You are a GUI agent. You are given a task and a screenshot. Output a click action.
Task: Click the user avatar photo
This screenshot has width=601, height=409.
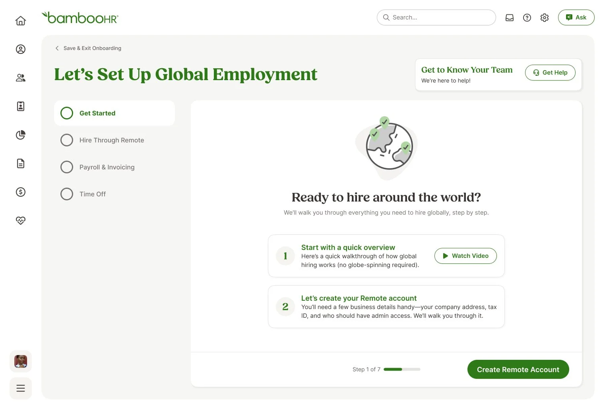(x=21, y=361)
